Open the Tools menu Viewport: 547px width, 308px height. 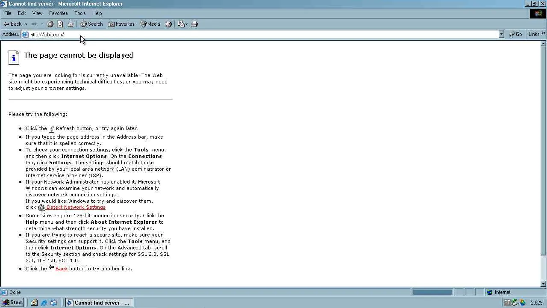[80, 13]
